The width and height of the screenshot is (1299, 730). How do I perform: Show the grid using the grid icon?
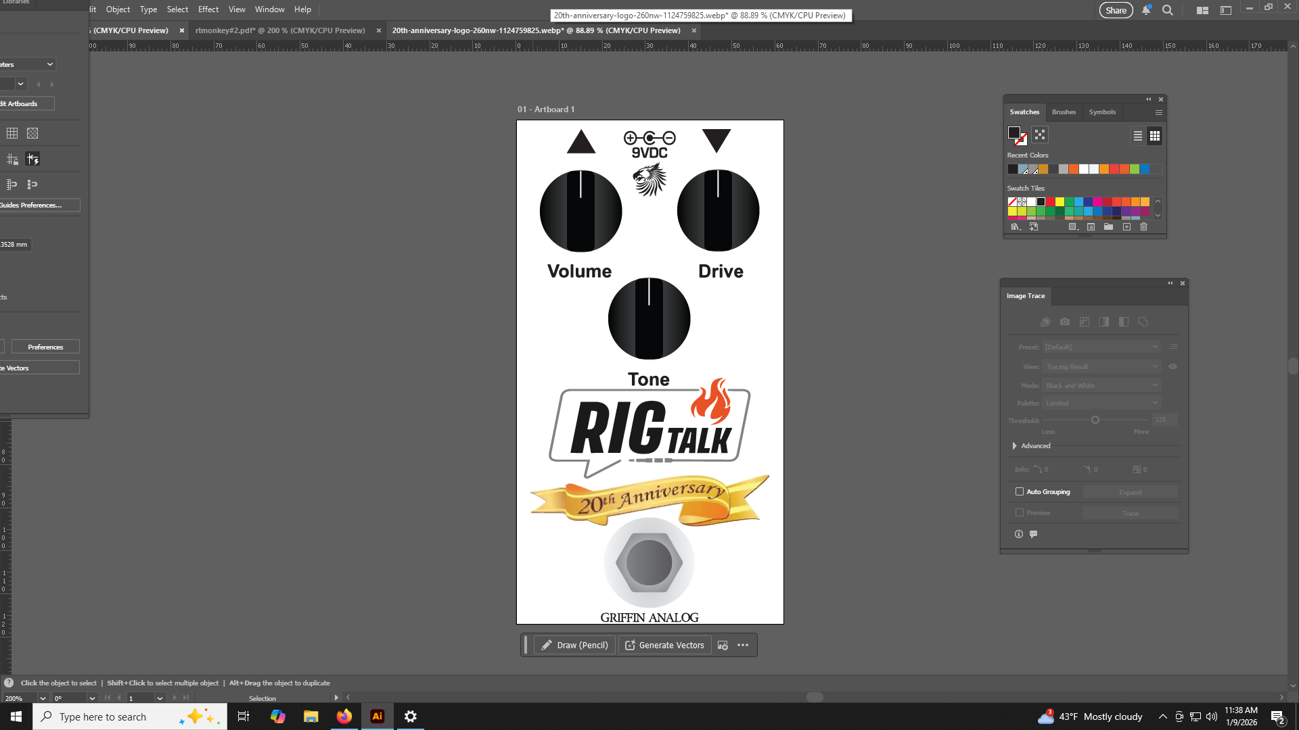12,133
